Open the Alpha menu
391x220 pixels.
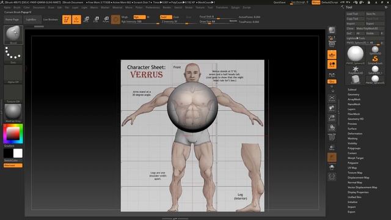(7, 7)
